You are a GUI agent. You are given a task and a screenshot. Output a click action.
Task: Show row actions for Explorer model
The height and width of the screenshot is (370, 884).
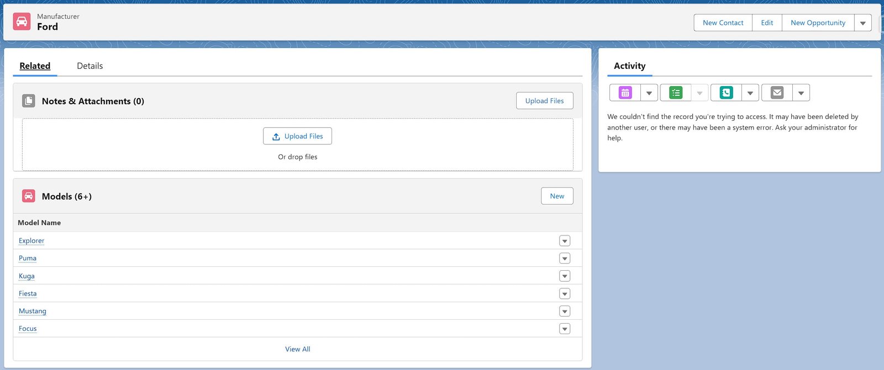pos(565,241)
